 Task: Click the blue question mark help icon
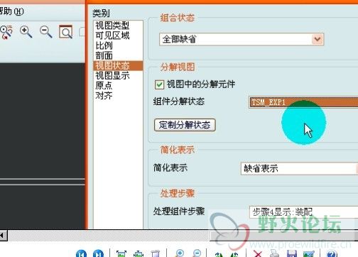332,254
